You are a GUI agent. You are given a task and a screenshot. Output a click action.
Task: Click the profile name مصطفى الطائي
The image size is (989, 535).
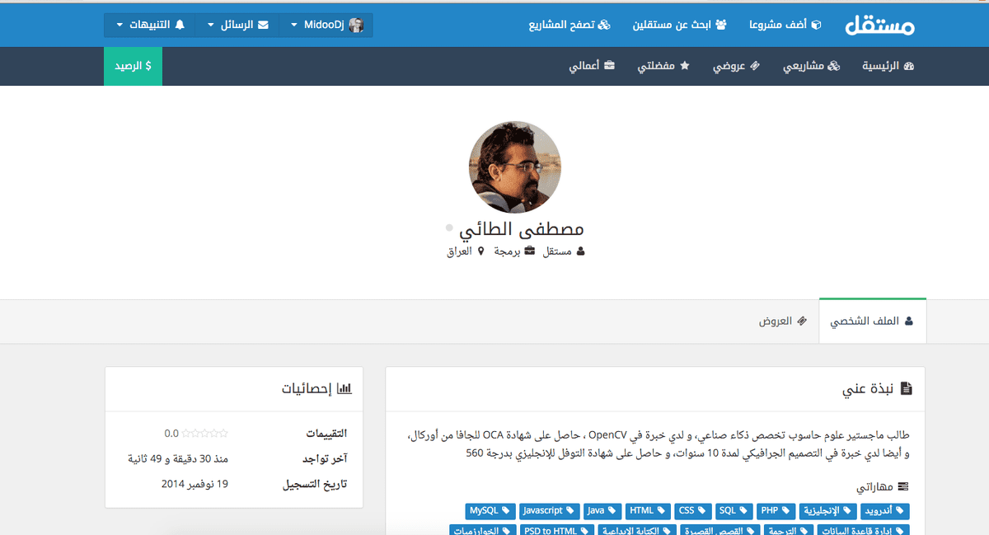point(520,229)
